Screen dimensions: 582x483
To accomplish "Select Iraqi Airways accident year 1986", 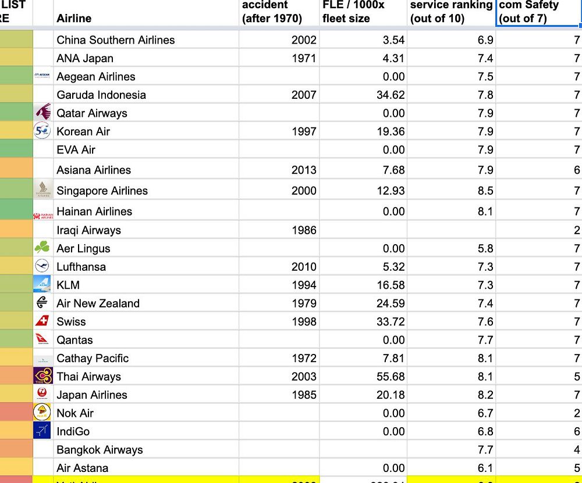I will pyautogui.click(x=279, y=230).
